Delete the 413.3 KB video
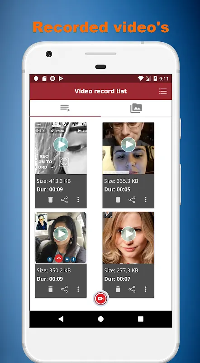The image size is (200, 363). point(51,200)
